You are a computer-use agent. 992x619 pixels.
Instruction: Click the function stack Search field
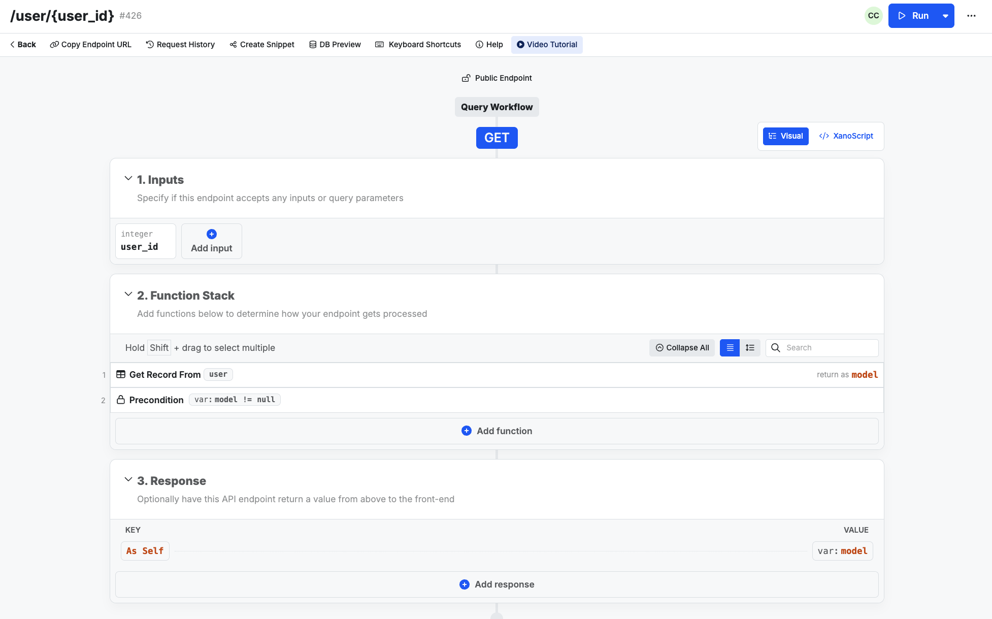pos(829,348)
